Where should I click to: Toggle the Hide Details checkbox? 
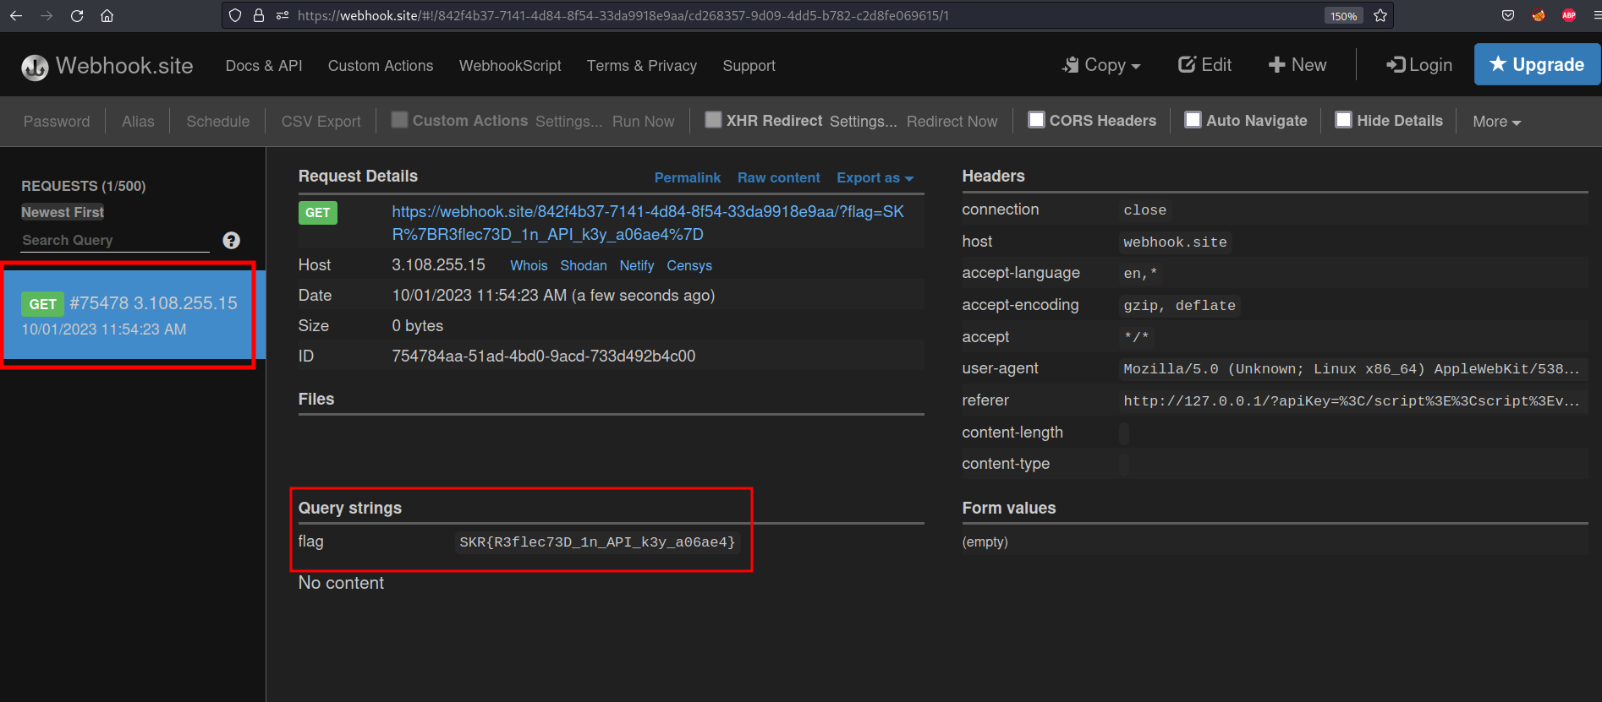1343,120
